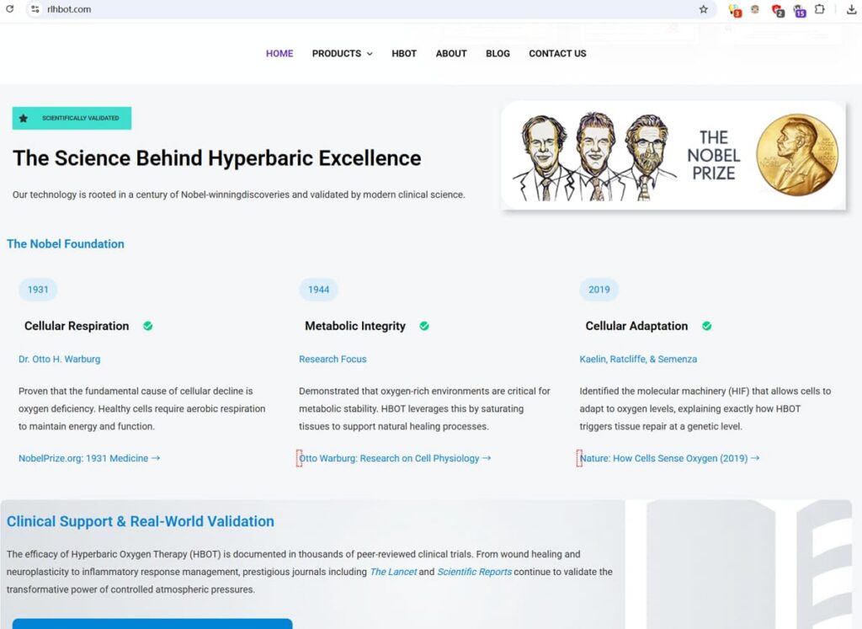Click the Dr. Otto H. Warburg name

tap(60, 359)
